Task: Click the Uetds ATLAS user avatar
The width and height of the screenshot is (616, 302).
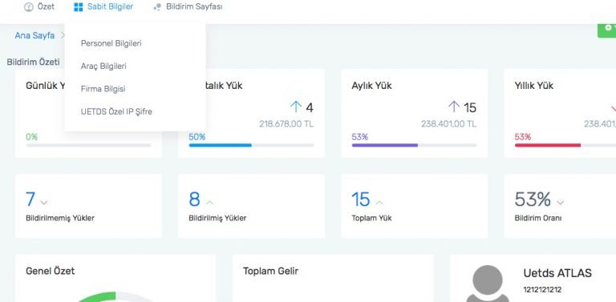Action: pyautogui.click(x=487, y=284)
